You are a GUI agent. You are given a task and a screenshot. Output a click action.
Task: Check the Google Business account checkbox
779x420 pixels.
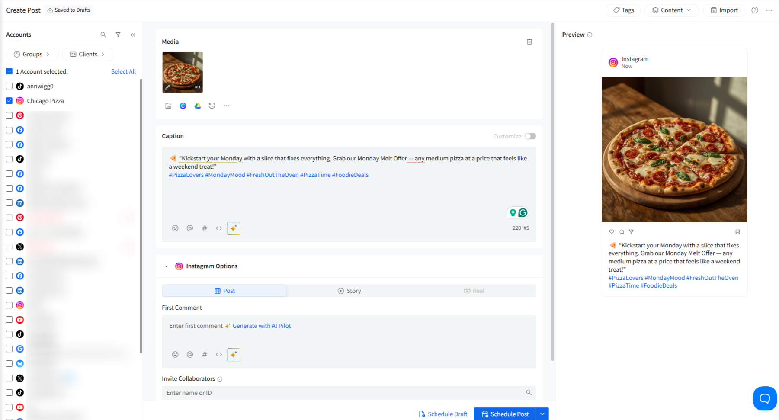[9, 349]
